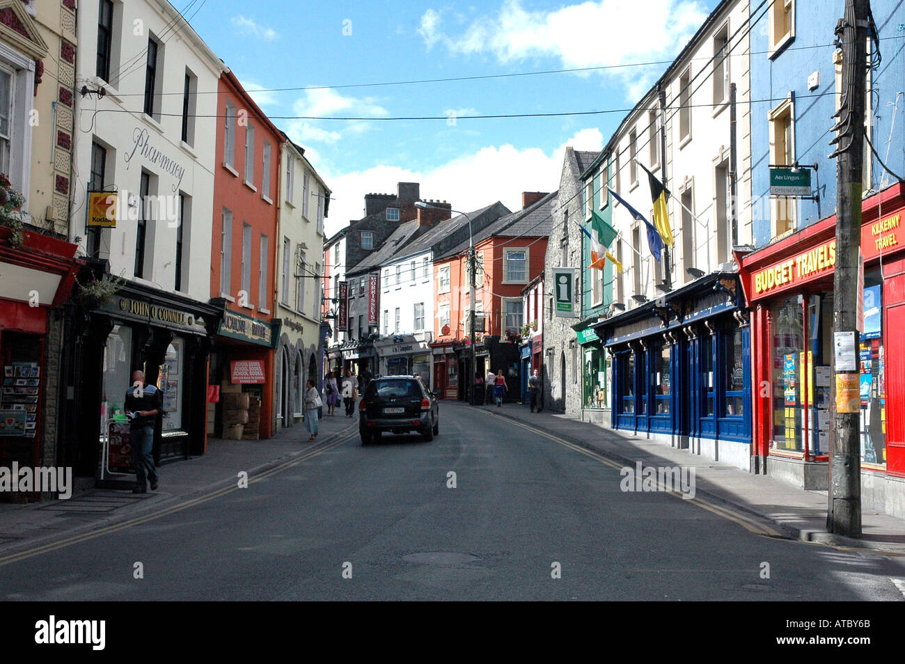This screenshot has width=905, height=664.
Task: Click the yellow Kodak hanging sign
Action: 102,210
